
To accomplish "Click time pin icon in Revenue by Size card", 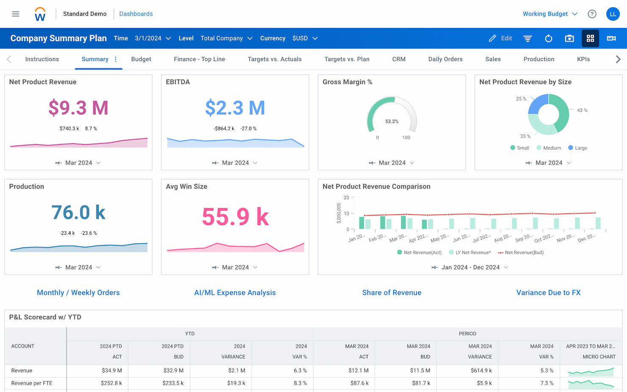I will [529, 163].
